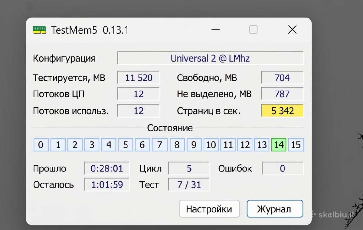This screenshot has width=363, height=230.
Task: Click the Ошибок error count 0
Action: 283,168
